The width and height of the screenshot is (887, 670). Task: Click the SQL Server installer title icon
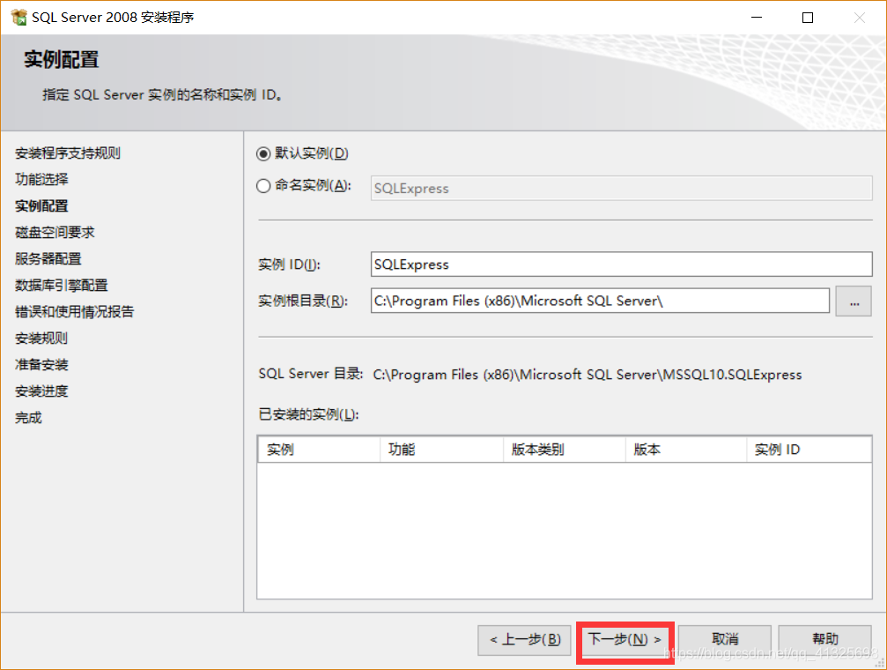[18, 18]
